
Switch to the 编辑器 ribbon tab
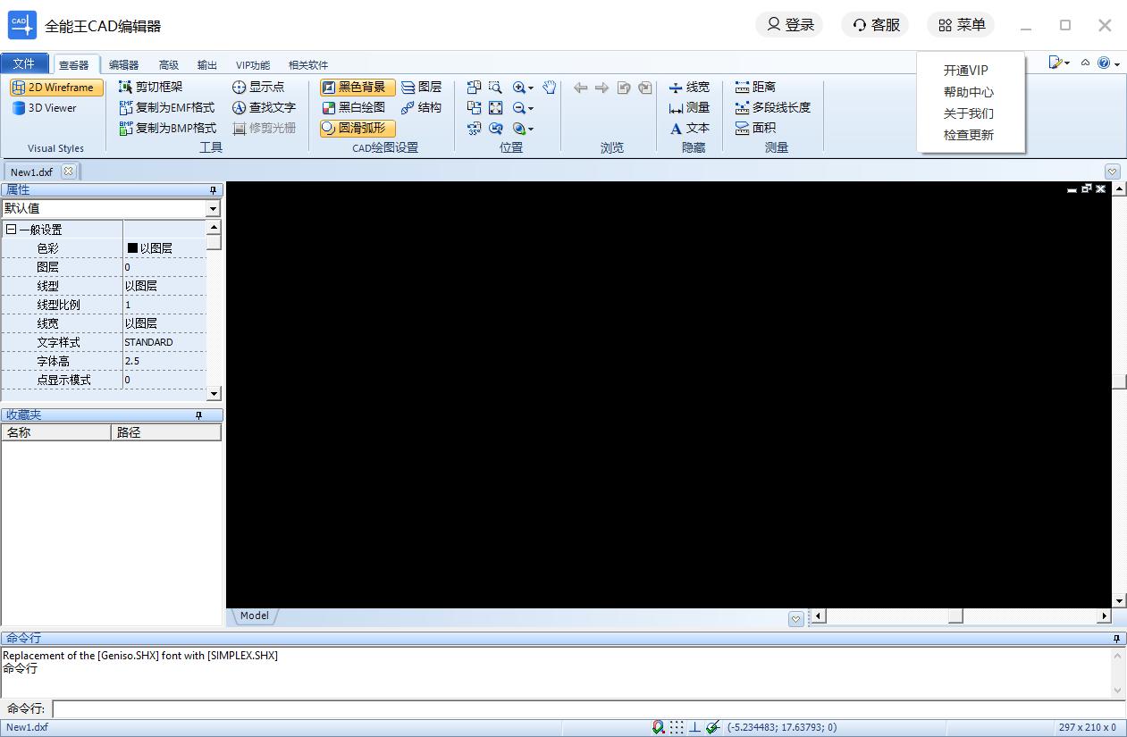pyautogui.click(x=123, y=64)
